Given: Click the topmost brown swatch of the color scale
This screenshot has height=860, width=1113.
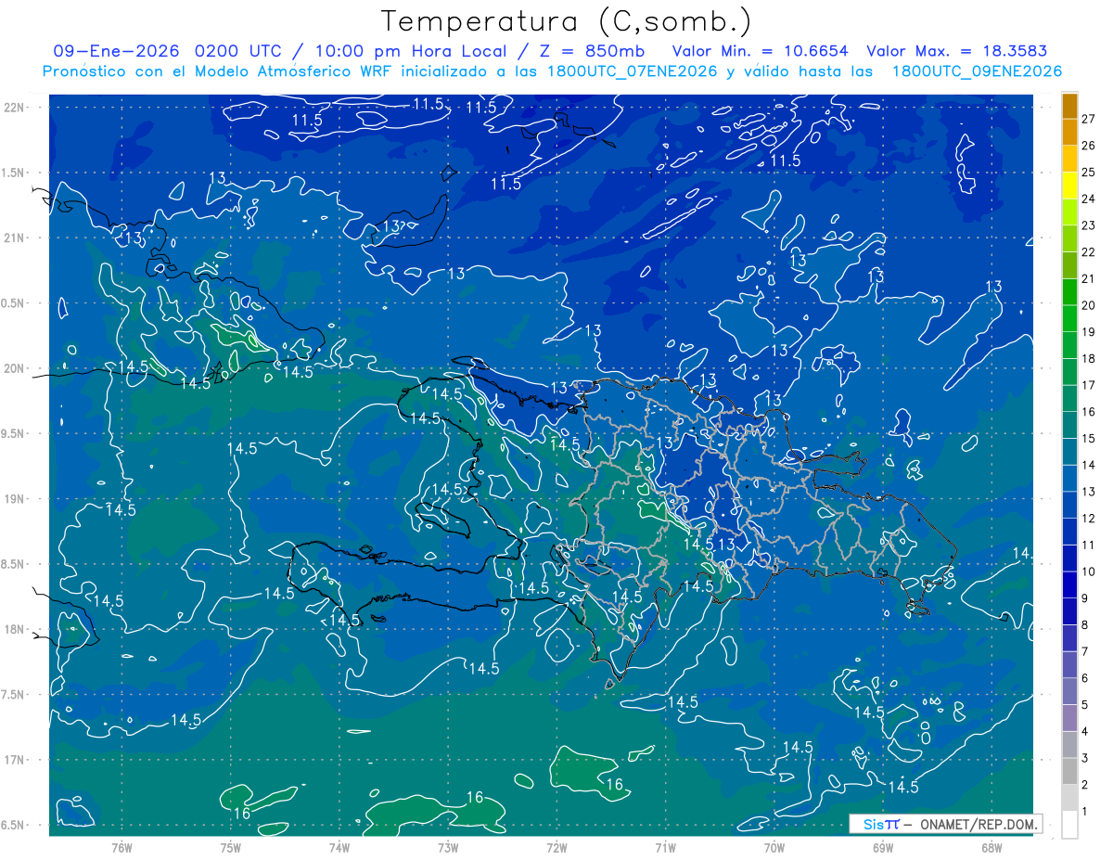Looking at the screenshot, I should (1069, 105).
